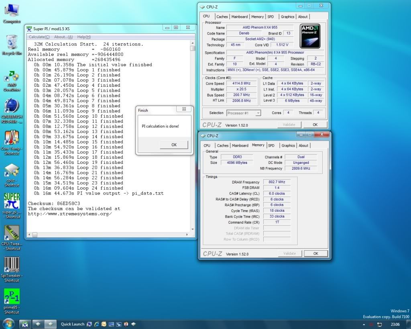The image size is (411, 329).
Task: Click the AMD Phenom II logo image
Action: tap(310, 36)
